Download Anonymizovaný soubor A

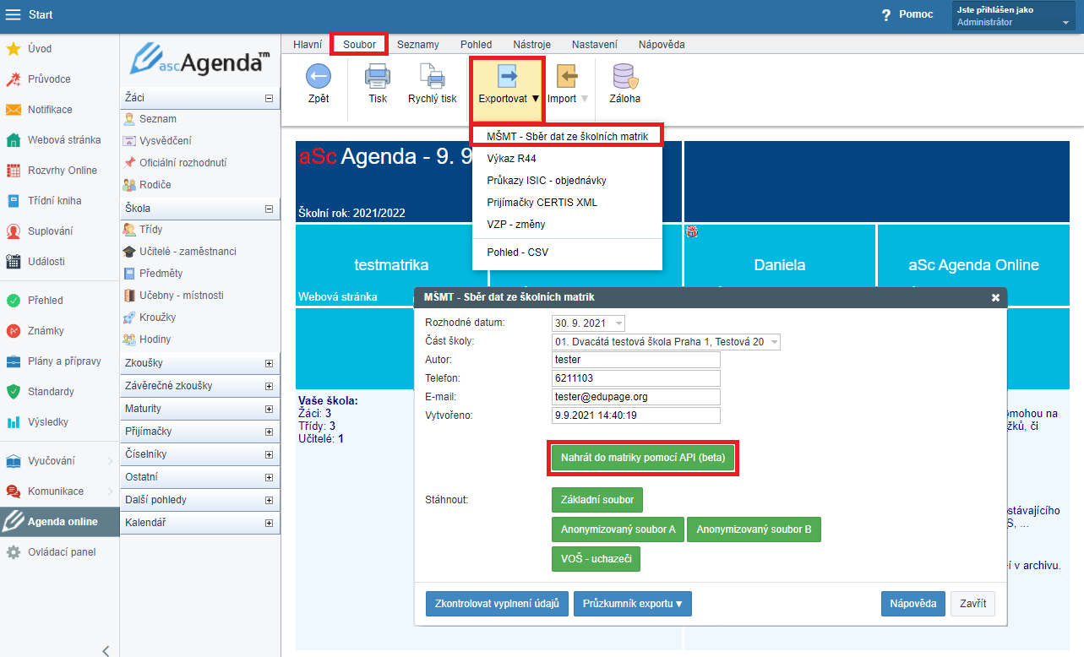pyautogui.click(x=618, y=529)
